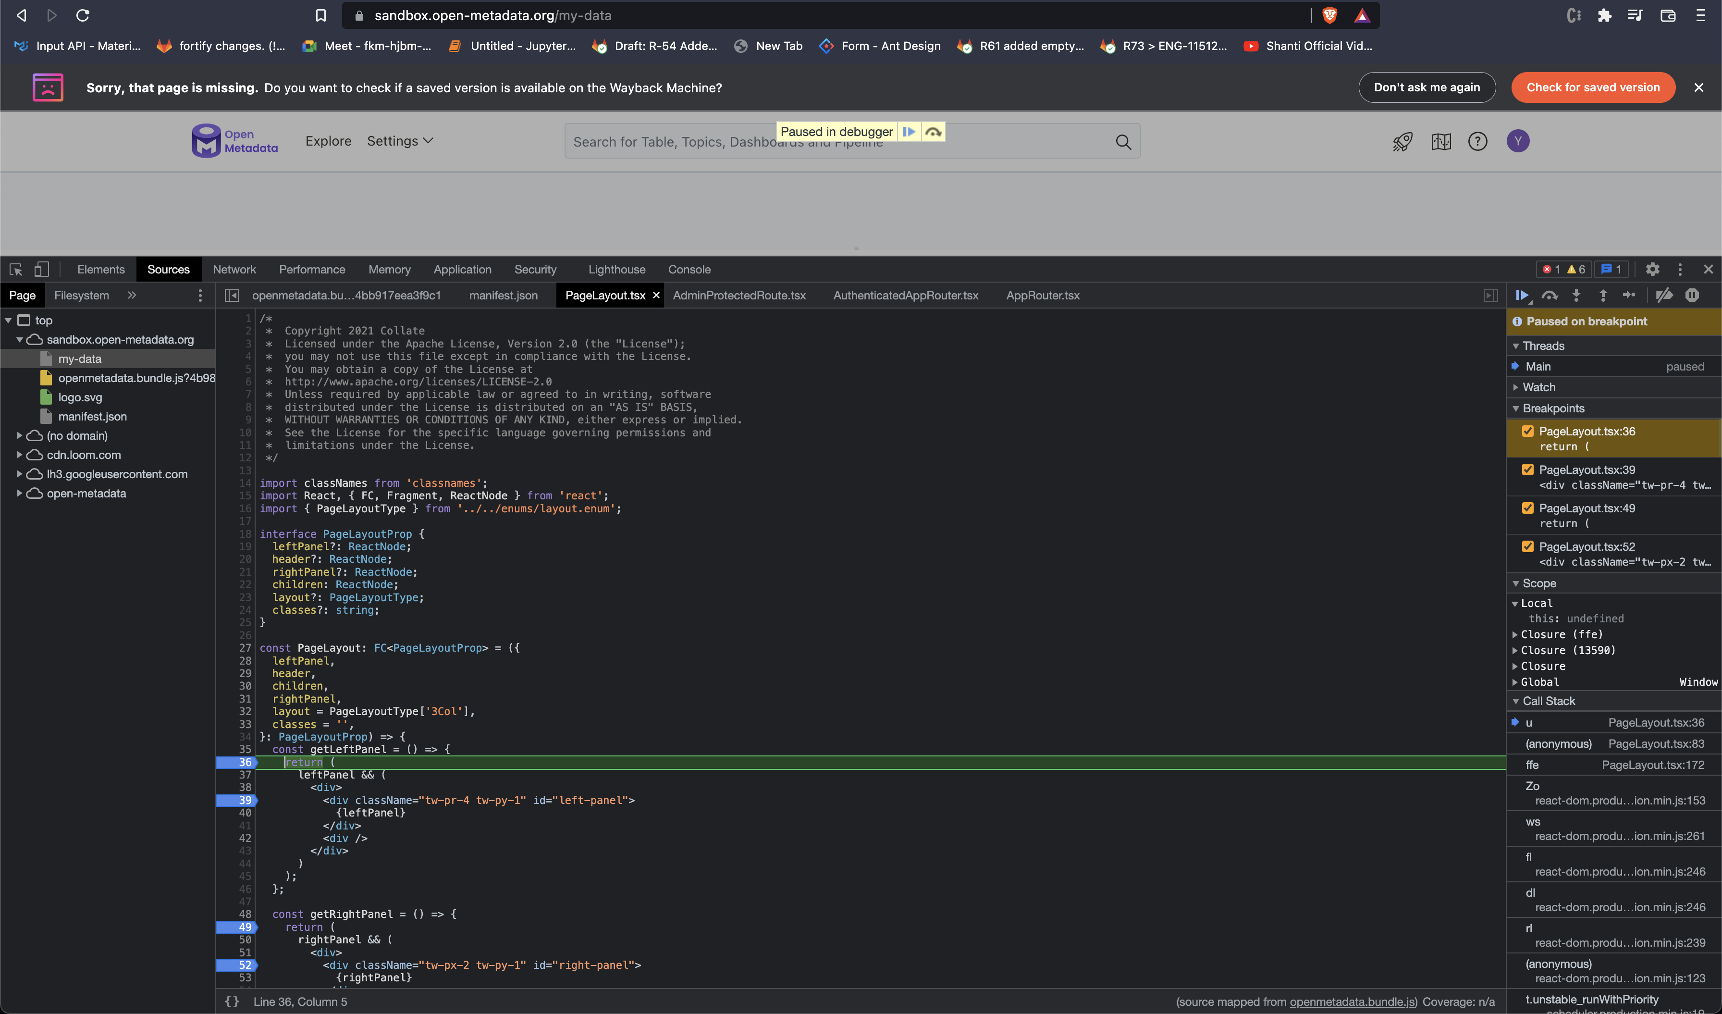Open the help question mark icon
The height and width of the screenshot is (1014, 1722).
tap(1478, 141)
